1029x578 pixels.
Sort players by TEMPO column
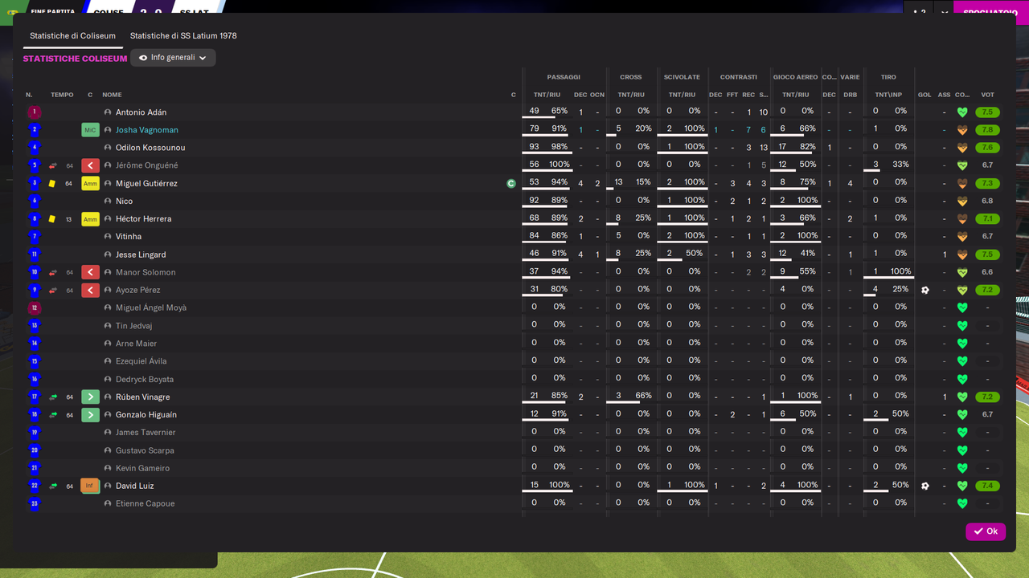(x=62, y=95)
